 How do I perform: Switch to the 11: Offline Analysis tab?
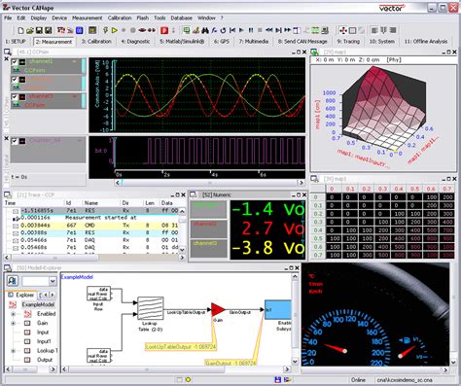click(x=426, y=42)
